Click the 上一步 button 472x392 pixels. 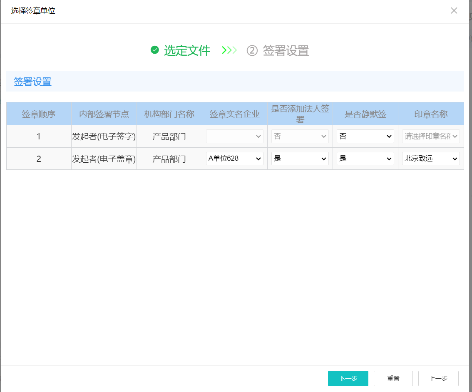point(438,378)
